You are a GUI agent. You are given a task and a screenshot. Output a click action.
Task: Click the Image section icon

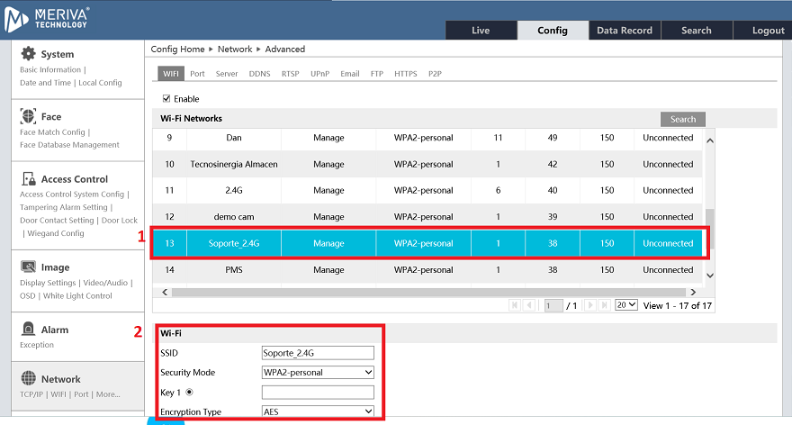pos(28,267)
